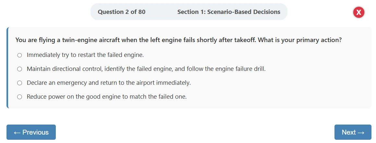Click the gap between counter and section label
Screen dimensions: 376x143
click(161, 12)
